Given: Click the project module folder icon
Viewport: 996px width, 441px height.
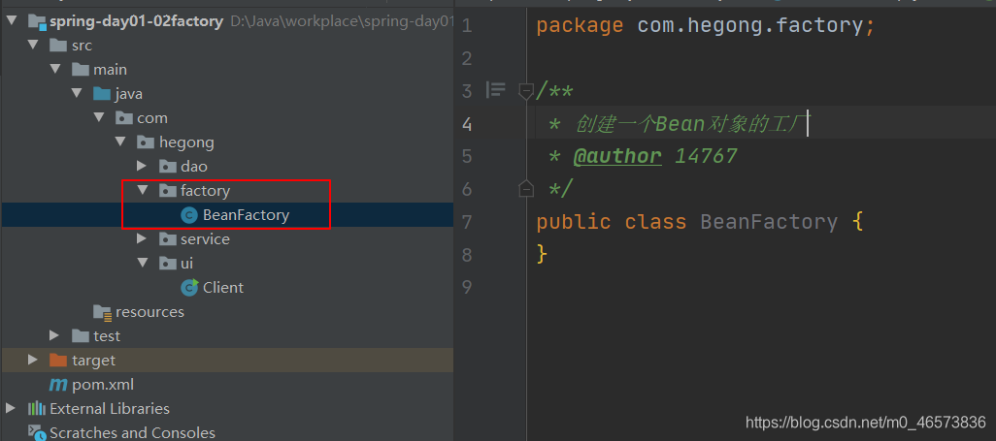Looking at the screenshot, I should pos(37,22).
